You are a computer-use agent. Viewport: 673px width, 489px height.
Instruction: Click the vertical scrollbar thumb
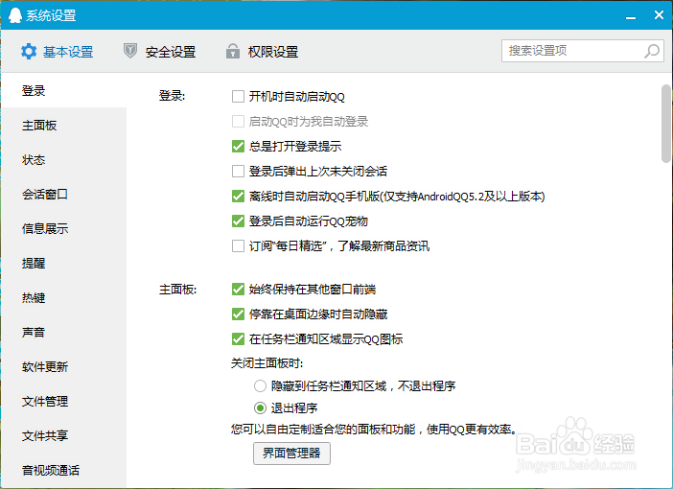point(666,124)
